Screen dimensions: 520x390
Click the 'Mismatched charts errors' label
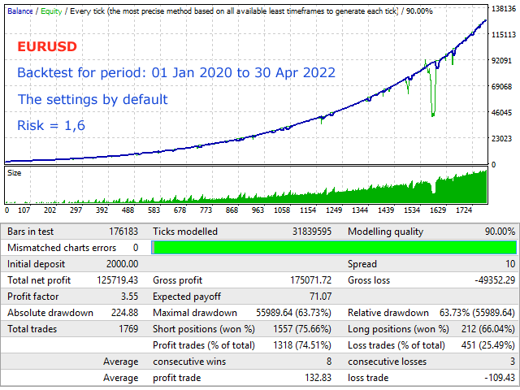(62, 248)
